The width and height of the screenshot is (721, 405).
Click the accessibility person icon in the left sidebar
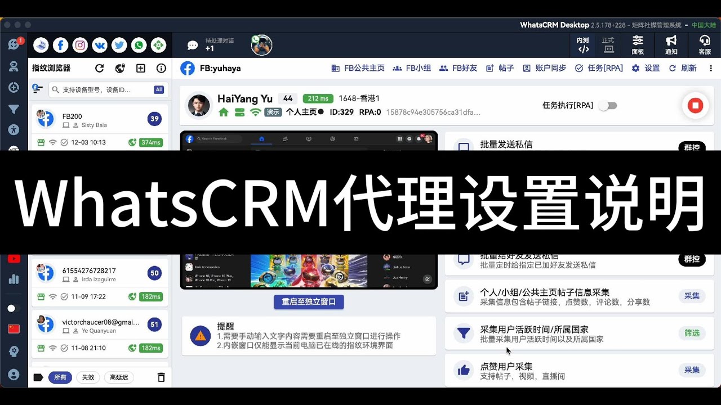click(14, 129)
